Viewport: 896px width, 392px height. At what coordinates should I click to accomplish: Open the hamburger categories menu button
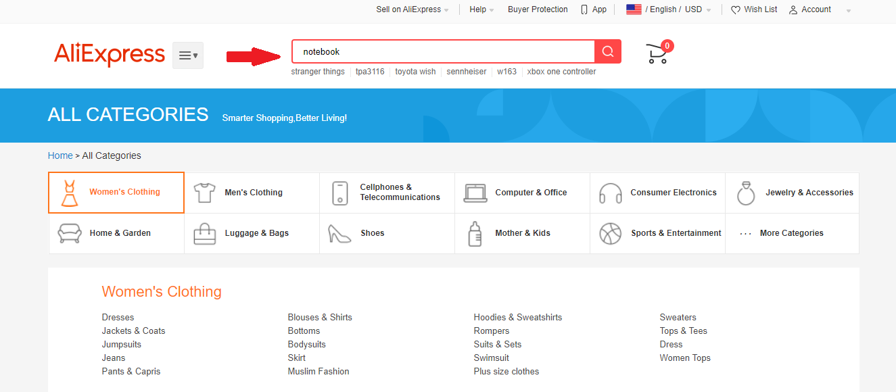point(188,55)
